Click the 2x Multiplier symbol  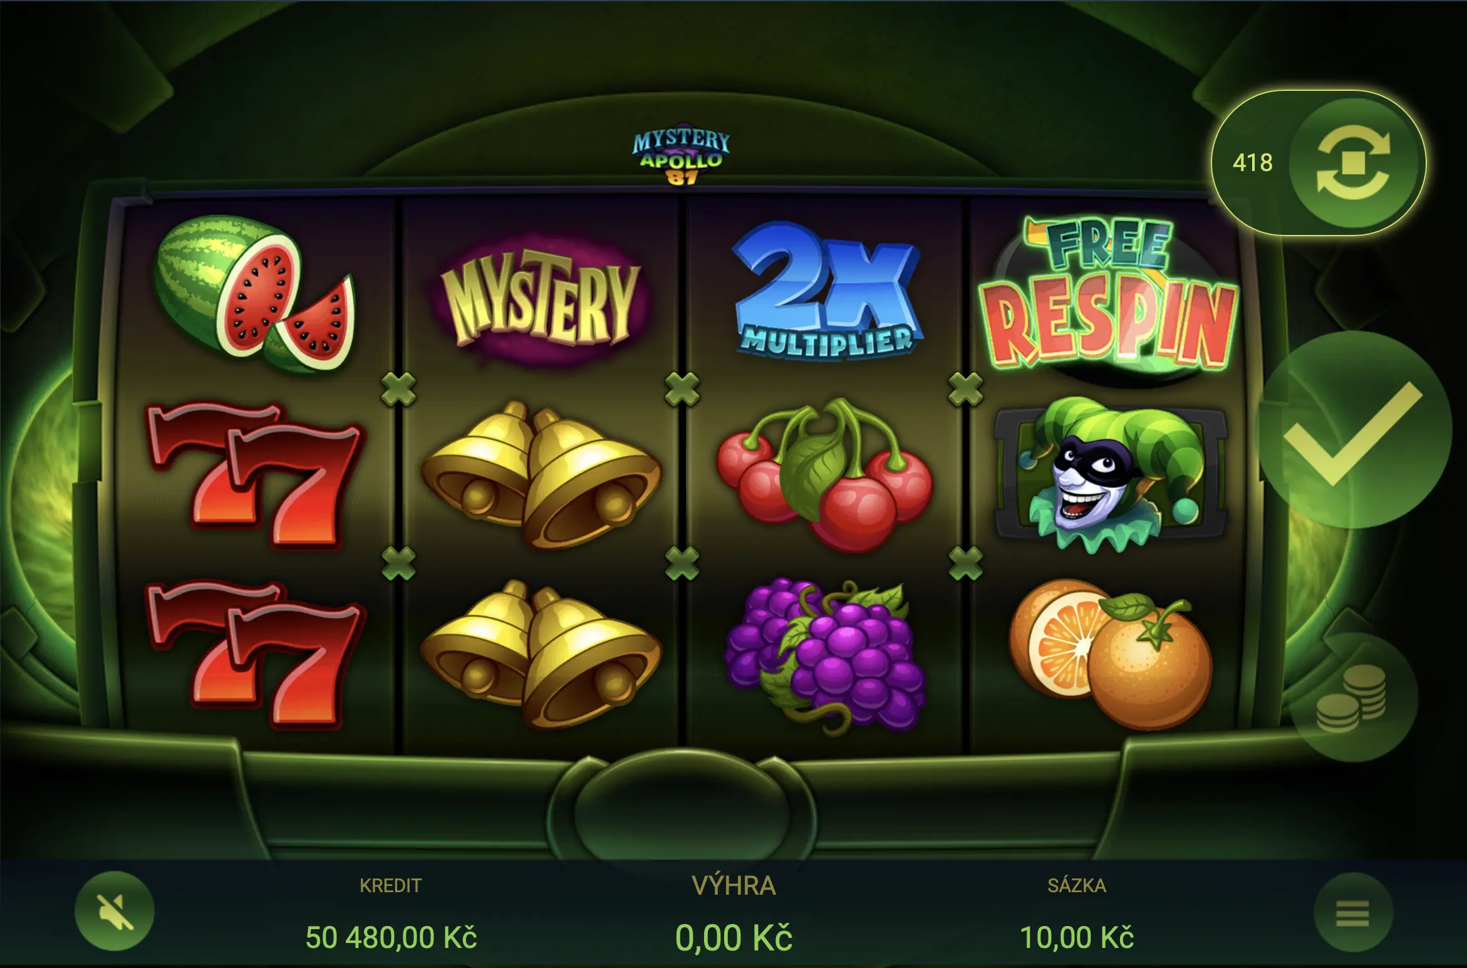[x=826, y=292]
